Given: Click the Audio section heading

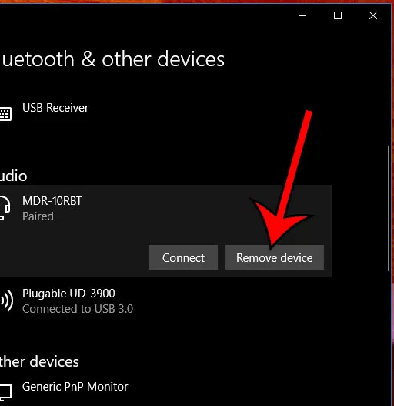Looking at the screenshot, I should click(13, 176).
